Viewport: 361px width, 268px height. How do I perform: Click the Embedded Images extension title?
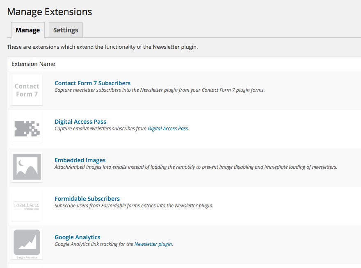(80, 160)
